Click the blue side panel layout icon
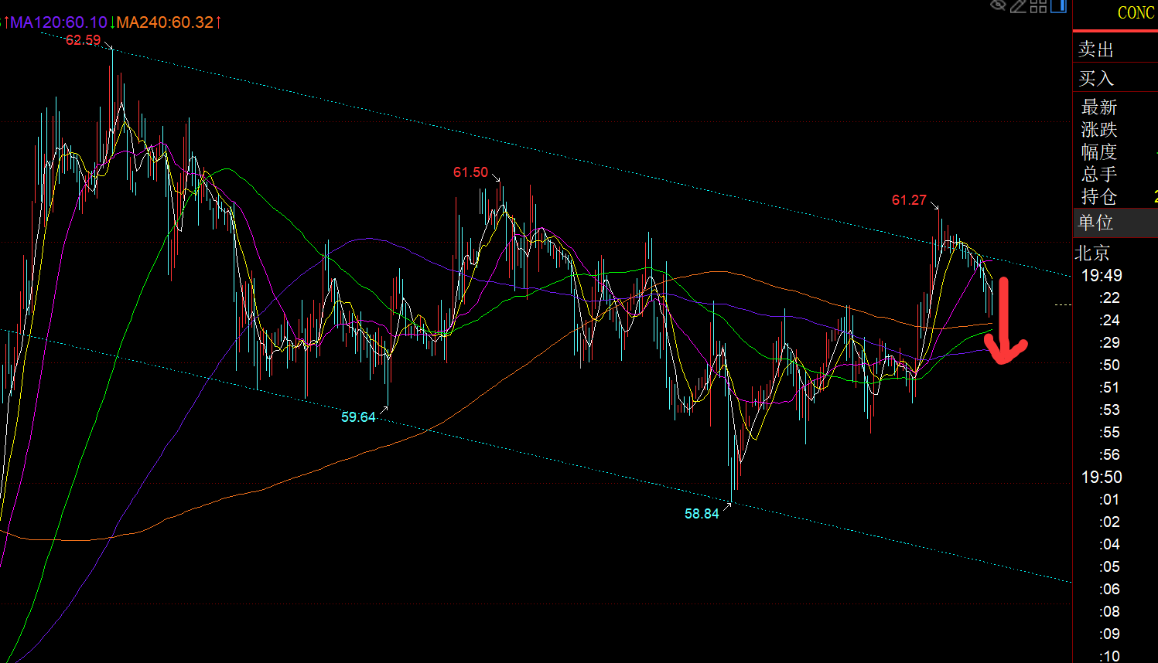Screen dimensions: 1158x663 [x=1058, y=6]
